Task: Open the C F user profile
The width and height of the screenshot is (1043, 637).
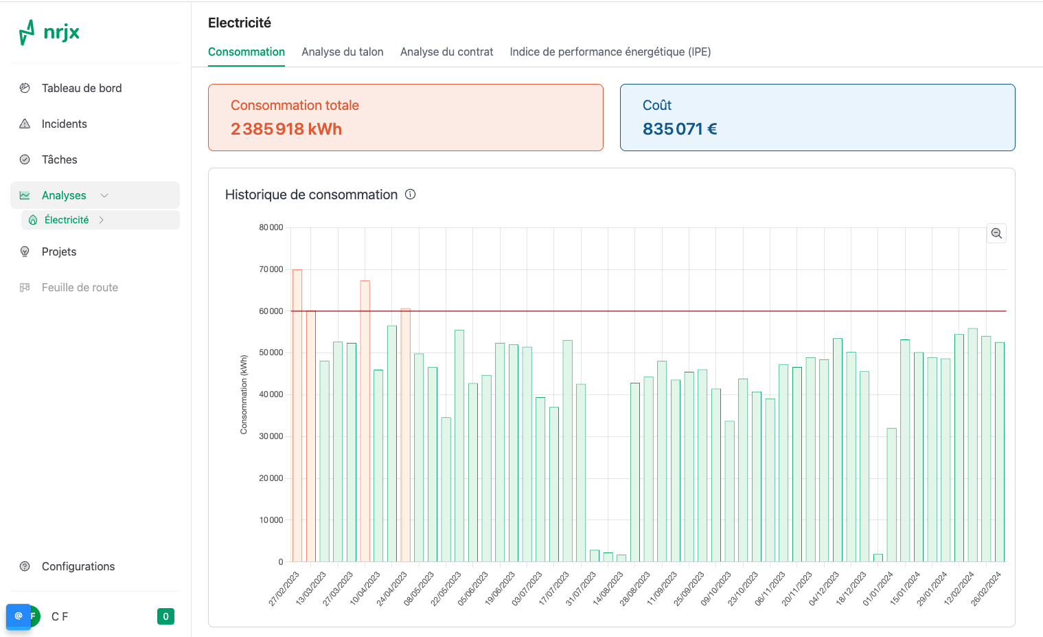Action: tap(60, 616)
